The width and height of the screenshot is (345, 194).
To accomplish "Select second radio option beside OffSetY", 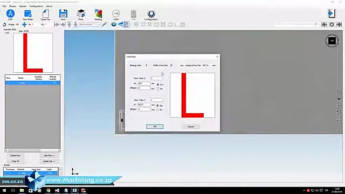I will [157, 109].
